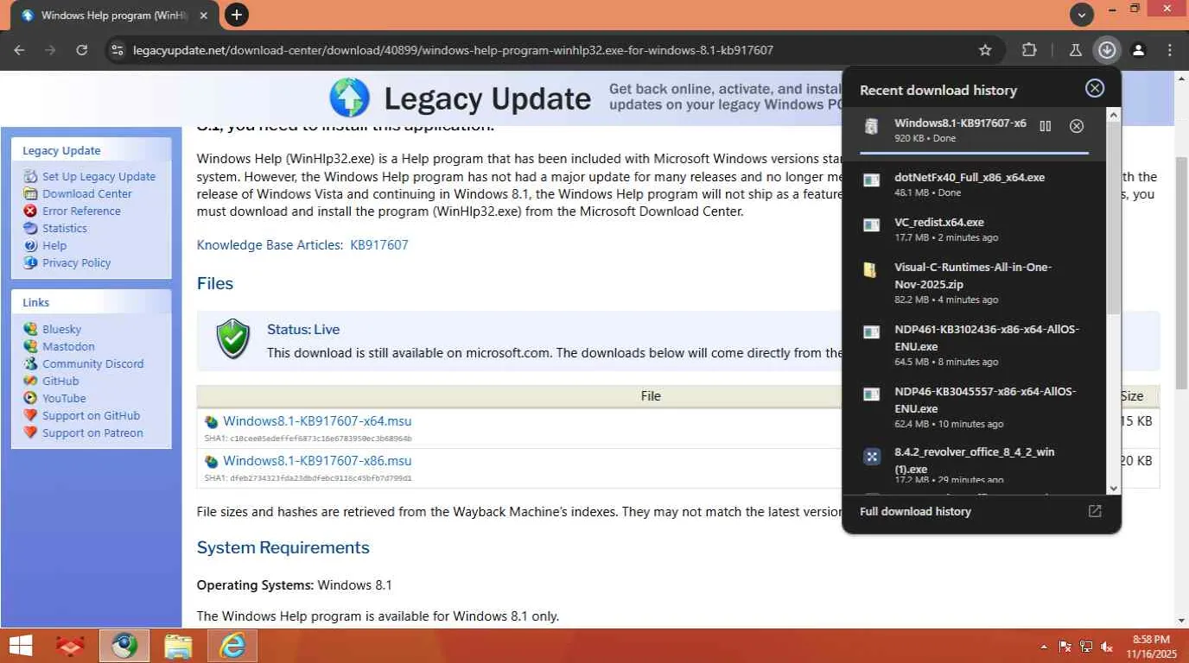1189x663 pixels.
Task: Open the Chrome profile menu
Action: pos(1139,50)
